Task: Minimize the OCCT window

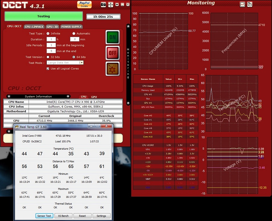Action: point(123,5)
